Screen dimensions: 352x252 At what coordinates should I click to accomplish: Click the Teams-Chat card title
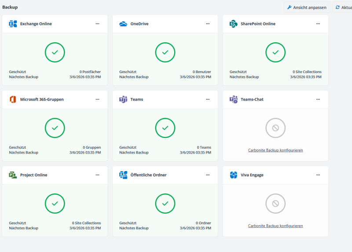coord(252,99)
